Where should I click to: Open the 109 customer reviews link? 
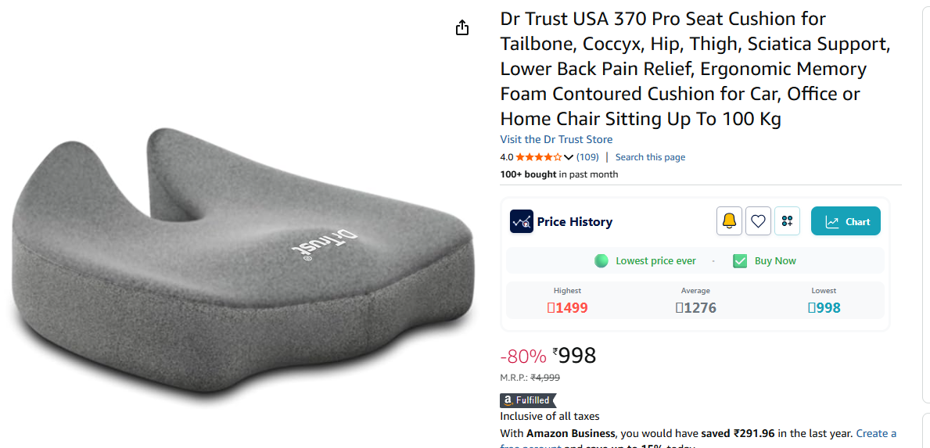click(x=587, y=157)
